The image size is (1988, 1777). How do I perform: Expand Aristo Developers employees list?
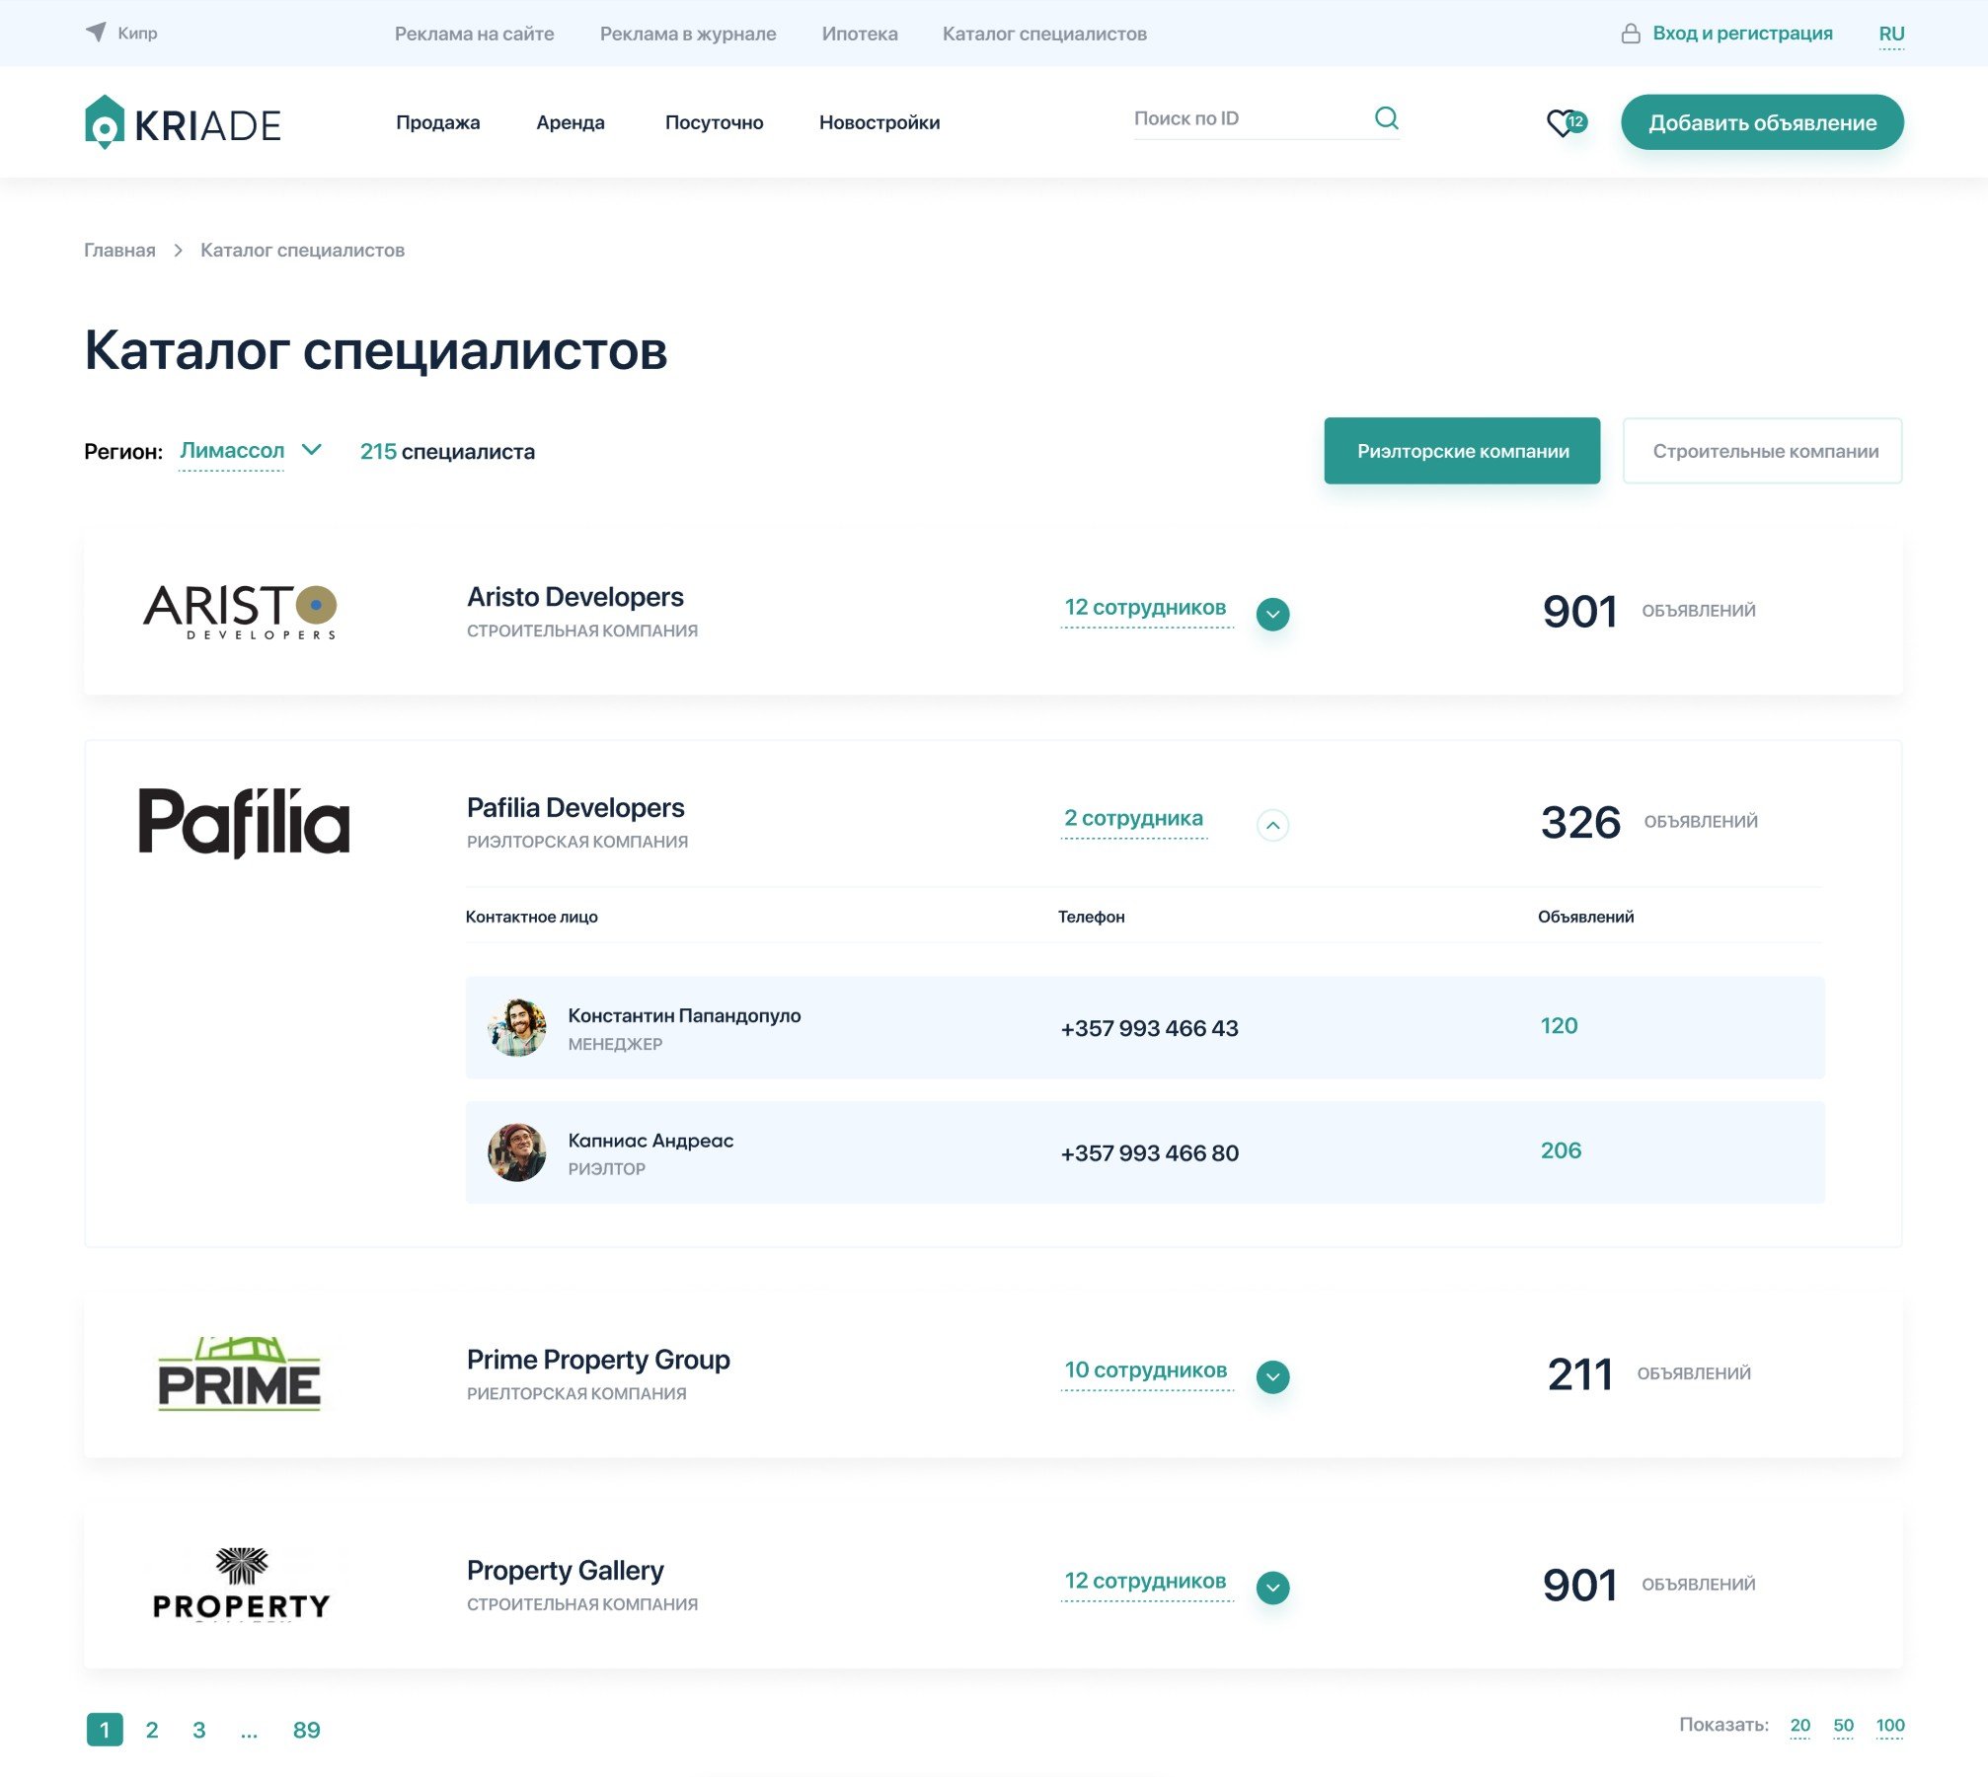coord(1272,614)
